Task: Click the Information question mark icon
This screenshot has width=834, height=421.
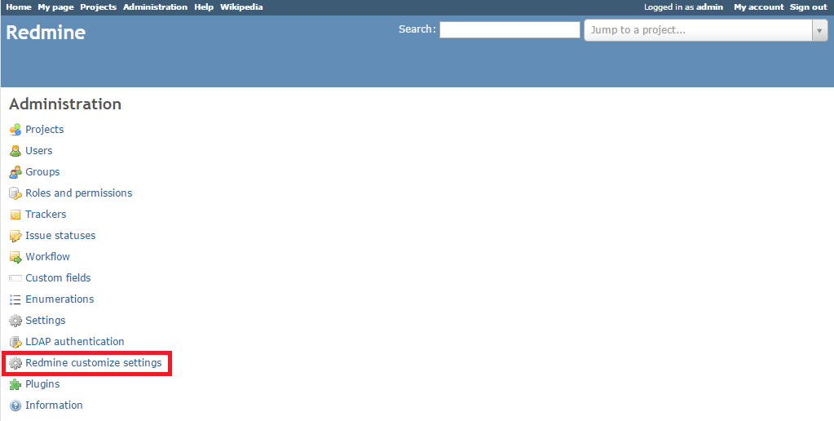Action: (x=15, y=405)
